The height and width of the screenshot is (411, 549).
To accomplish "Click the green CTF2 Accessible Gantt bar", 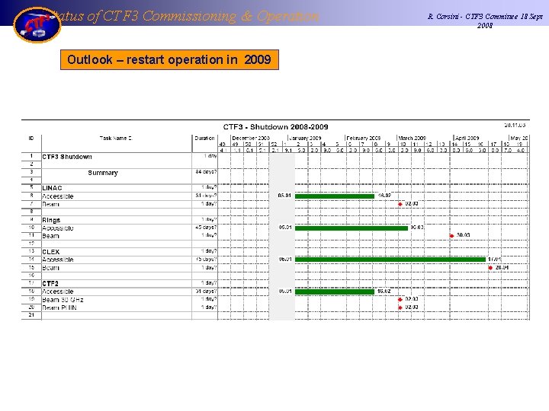I will click(335, 292).
